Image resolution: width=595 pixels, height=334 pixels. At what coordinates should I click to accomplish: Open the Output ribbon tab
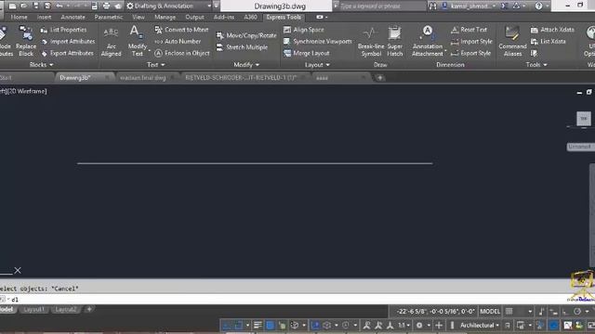coord(194,17)
